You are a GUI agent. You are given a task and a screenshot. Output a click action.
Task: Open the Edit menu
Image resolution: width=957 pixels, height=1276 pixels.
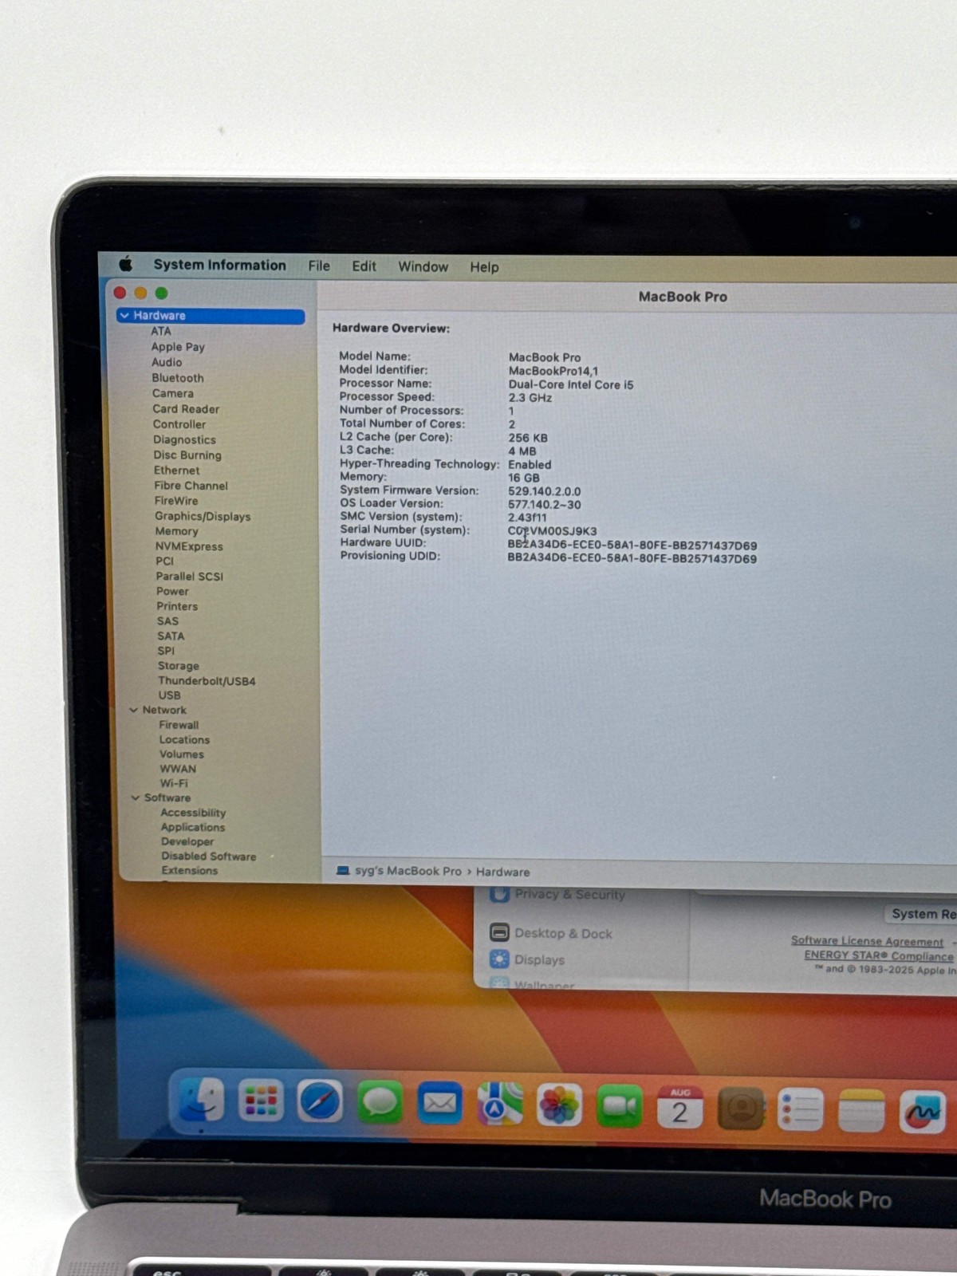(x=364, y=266)
